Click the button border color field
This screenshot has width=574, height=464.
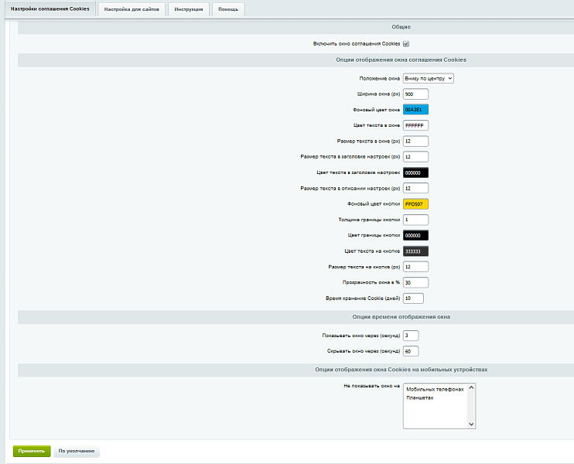coord(415,235)
